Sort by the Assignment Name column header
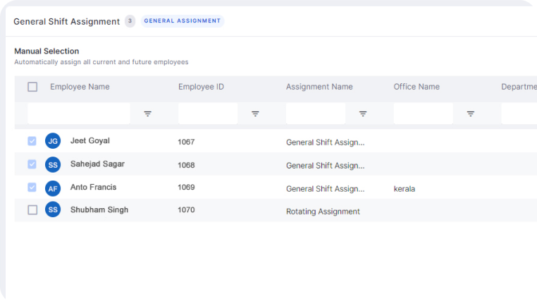 (319, 87)
